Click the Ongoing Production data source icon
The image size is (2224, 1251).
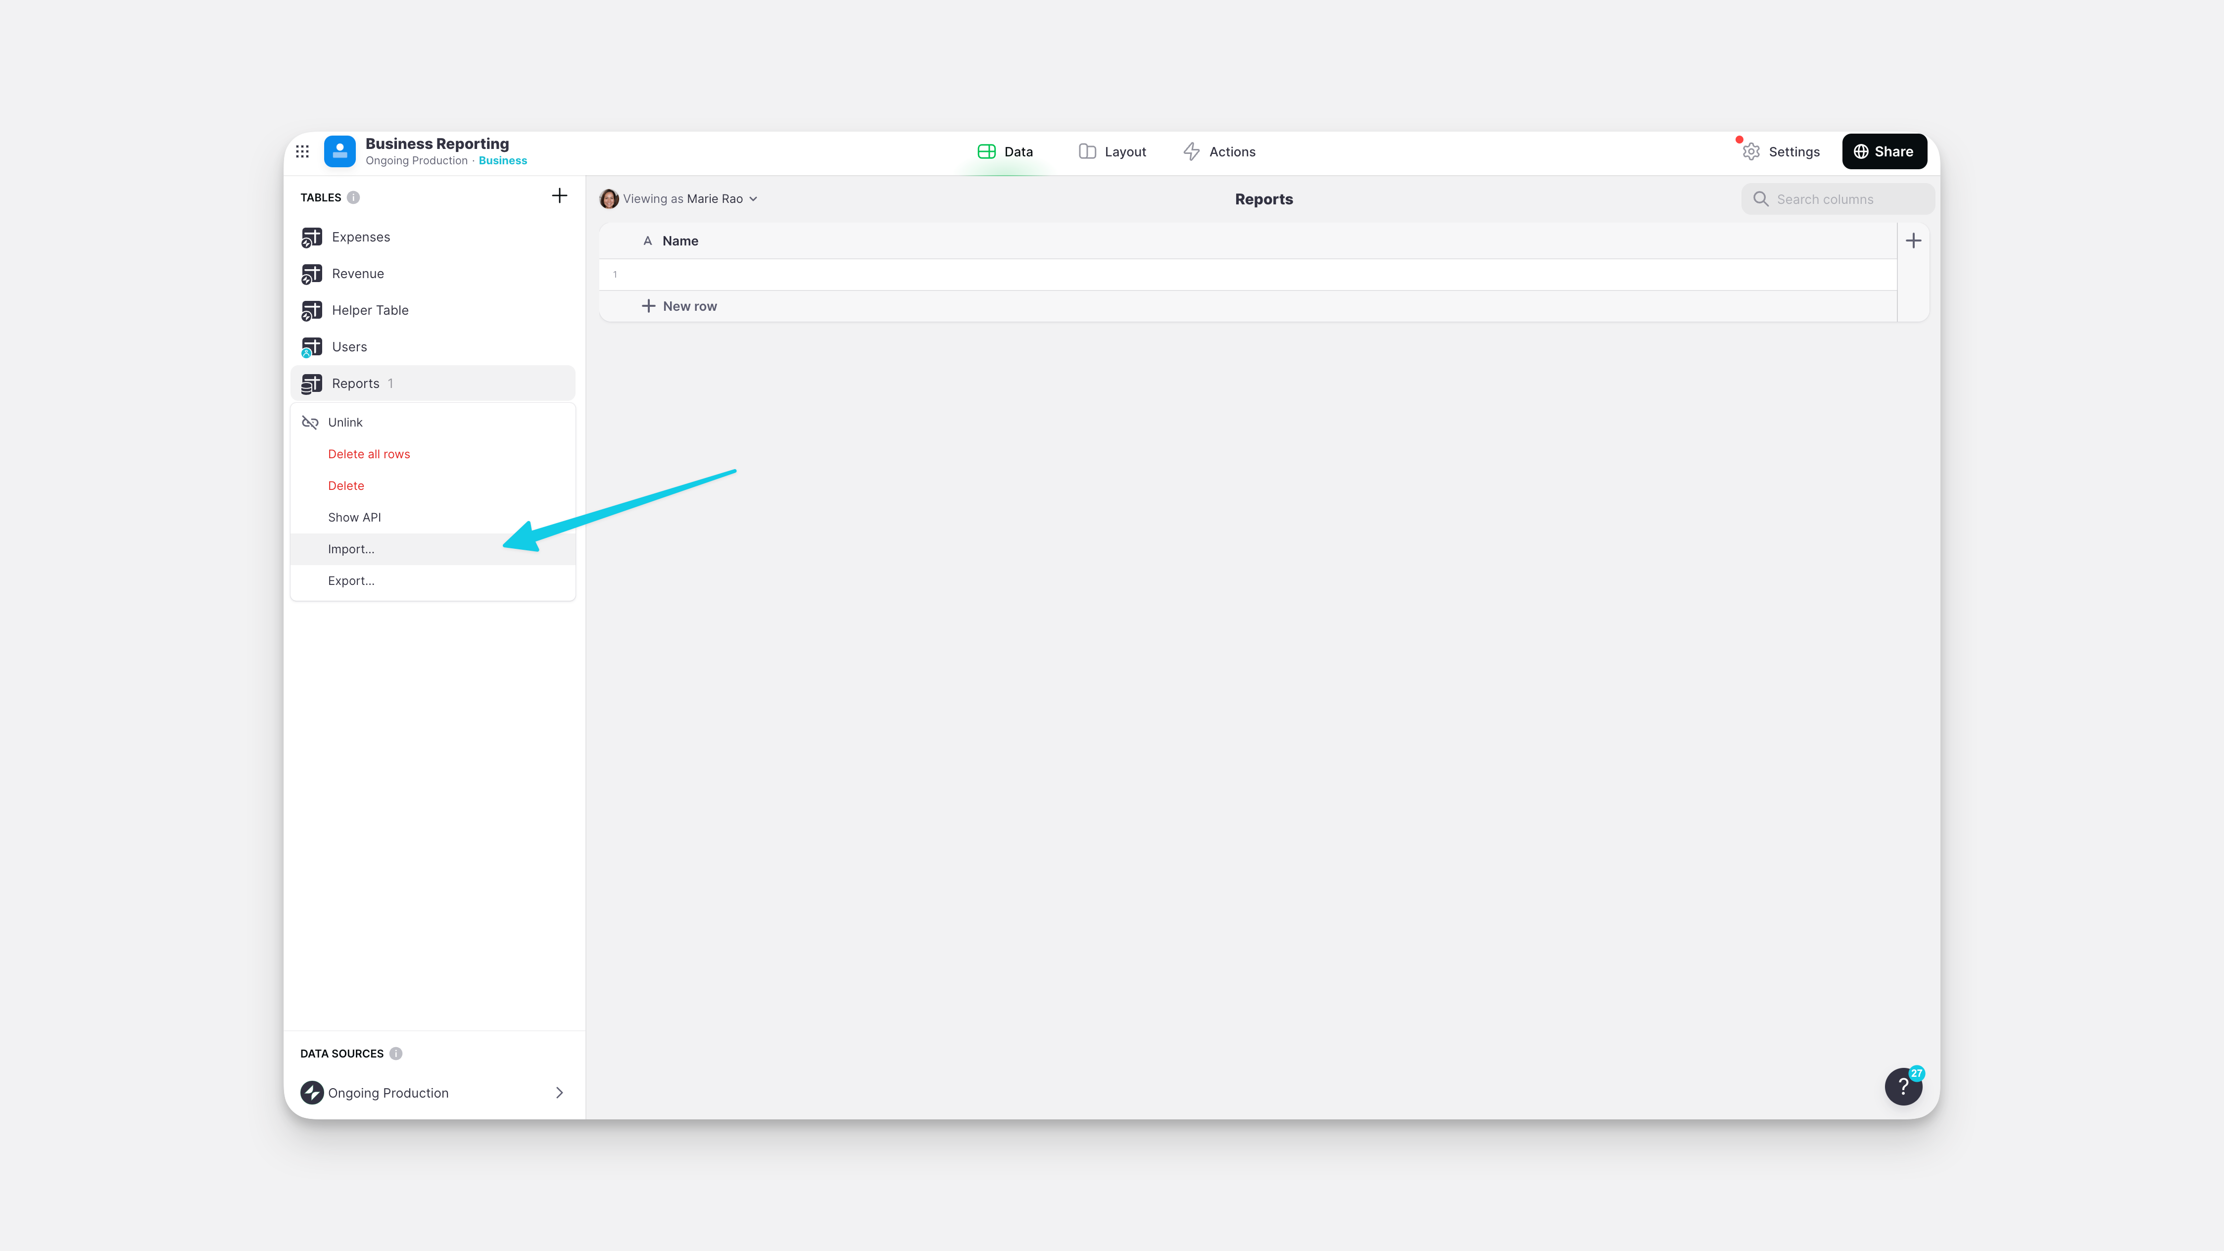click(x=313, y=1092)
